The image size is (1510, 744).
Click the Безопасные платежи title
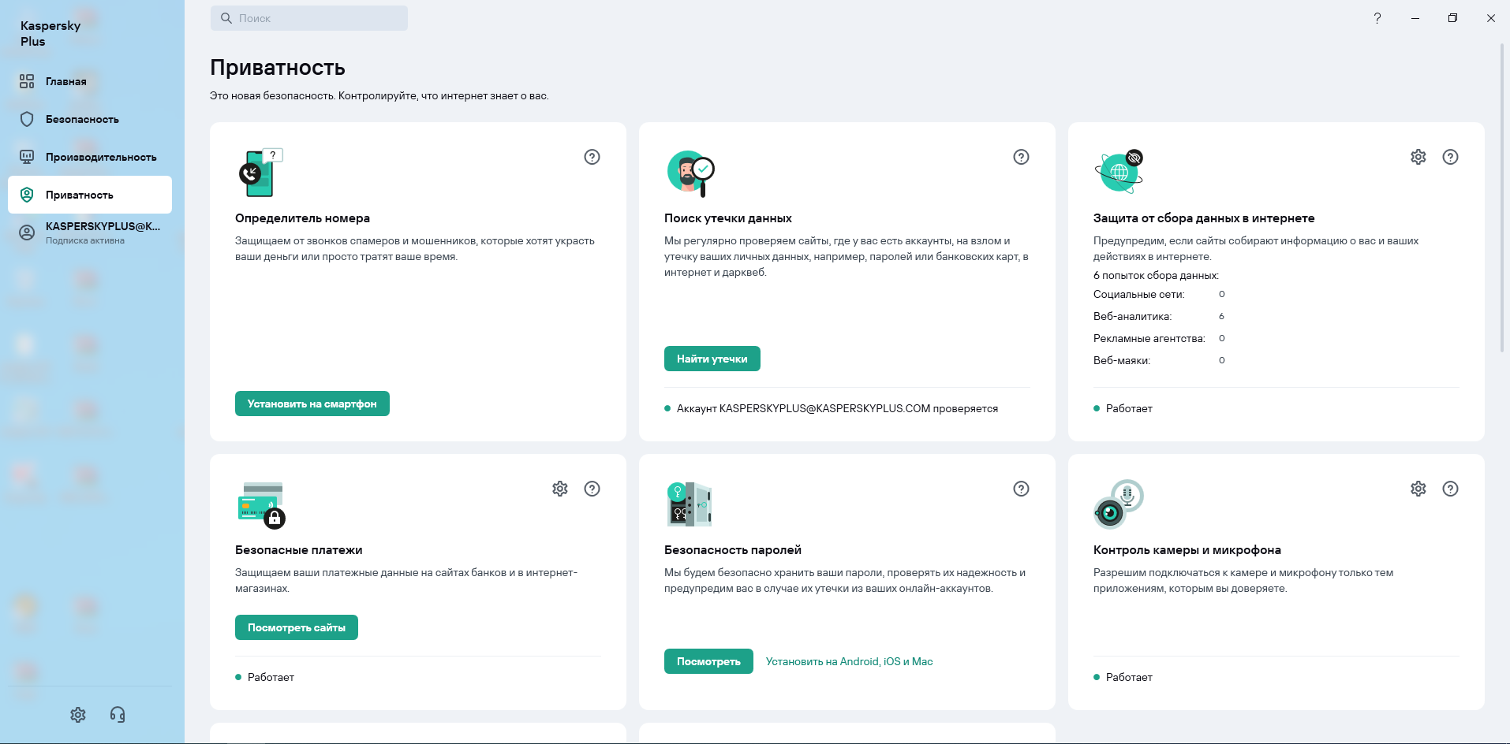click(299, 550)
